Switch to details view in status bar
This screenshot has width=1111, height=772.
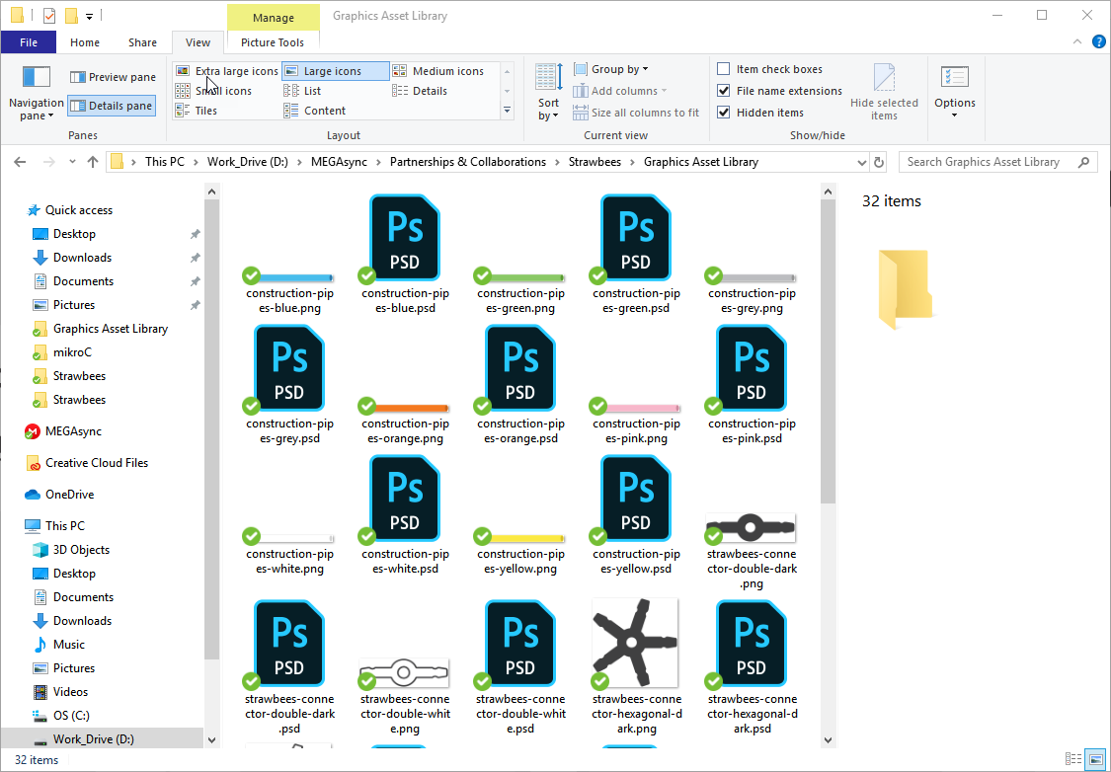coord(1072,759)
